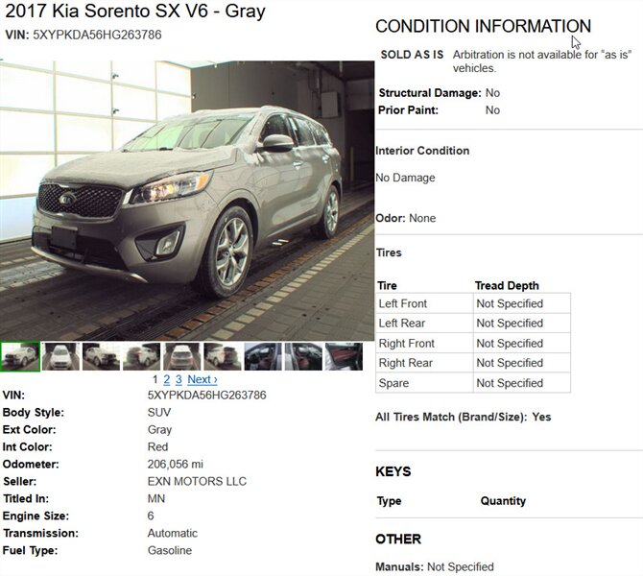Select the first highlighted vehicle thumbnail
Image resolution: width=643 pixels, height=576 pixels.
[19, 356]
